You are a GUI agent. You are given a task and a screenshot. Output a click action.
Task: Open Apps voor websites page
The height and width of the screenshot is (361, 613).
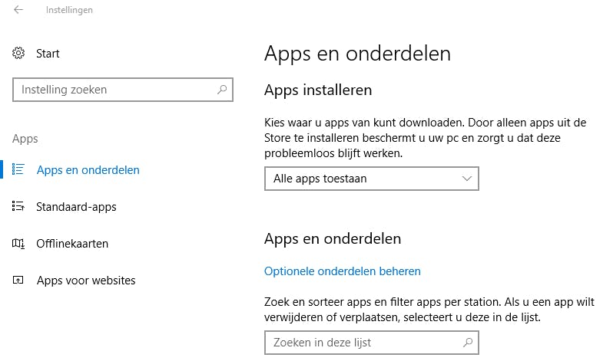point(86,281)
